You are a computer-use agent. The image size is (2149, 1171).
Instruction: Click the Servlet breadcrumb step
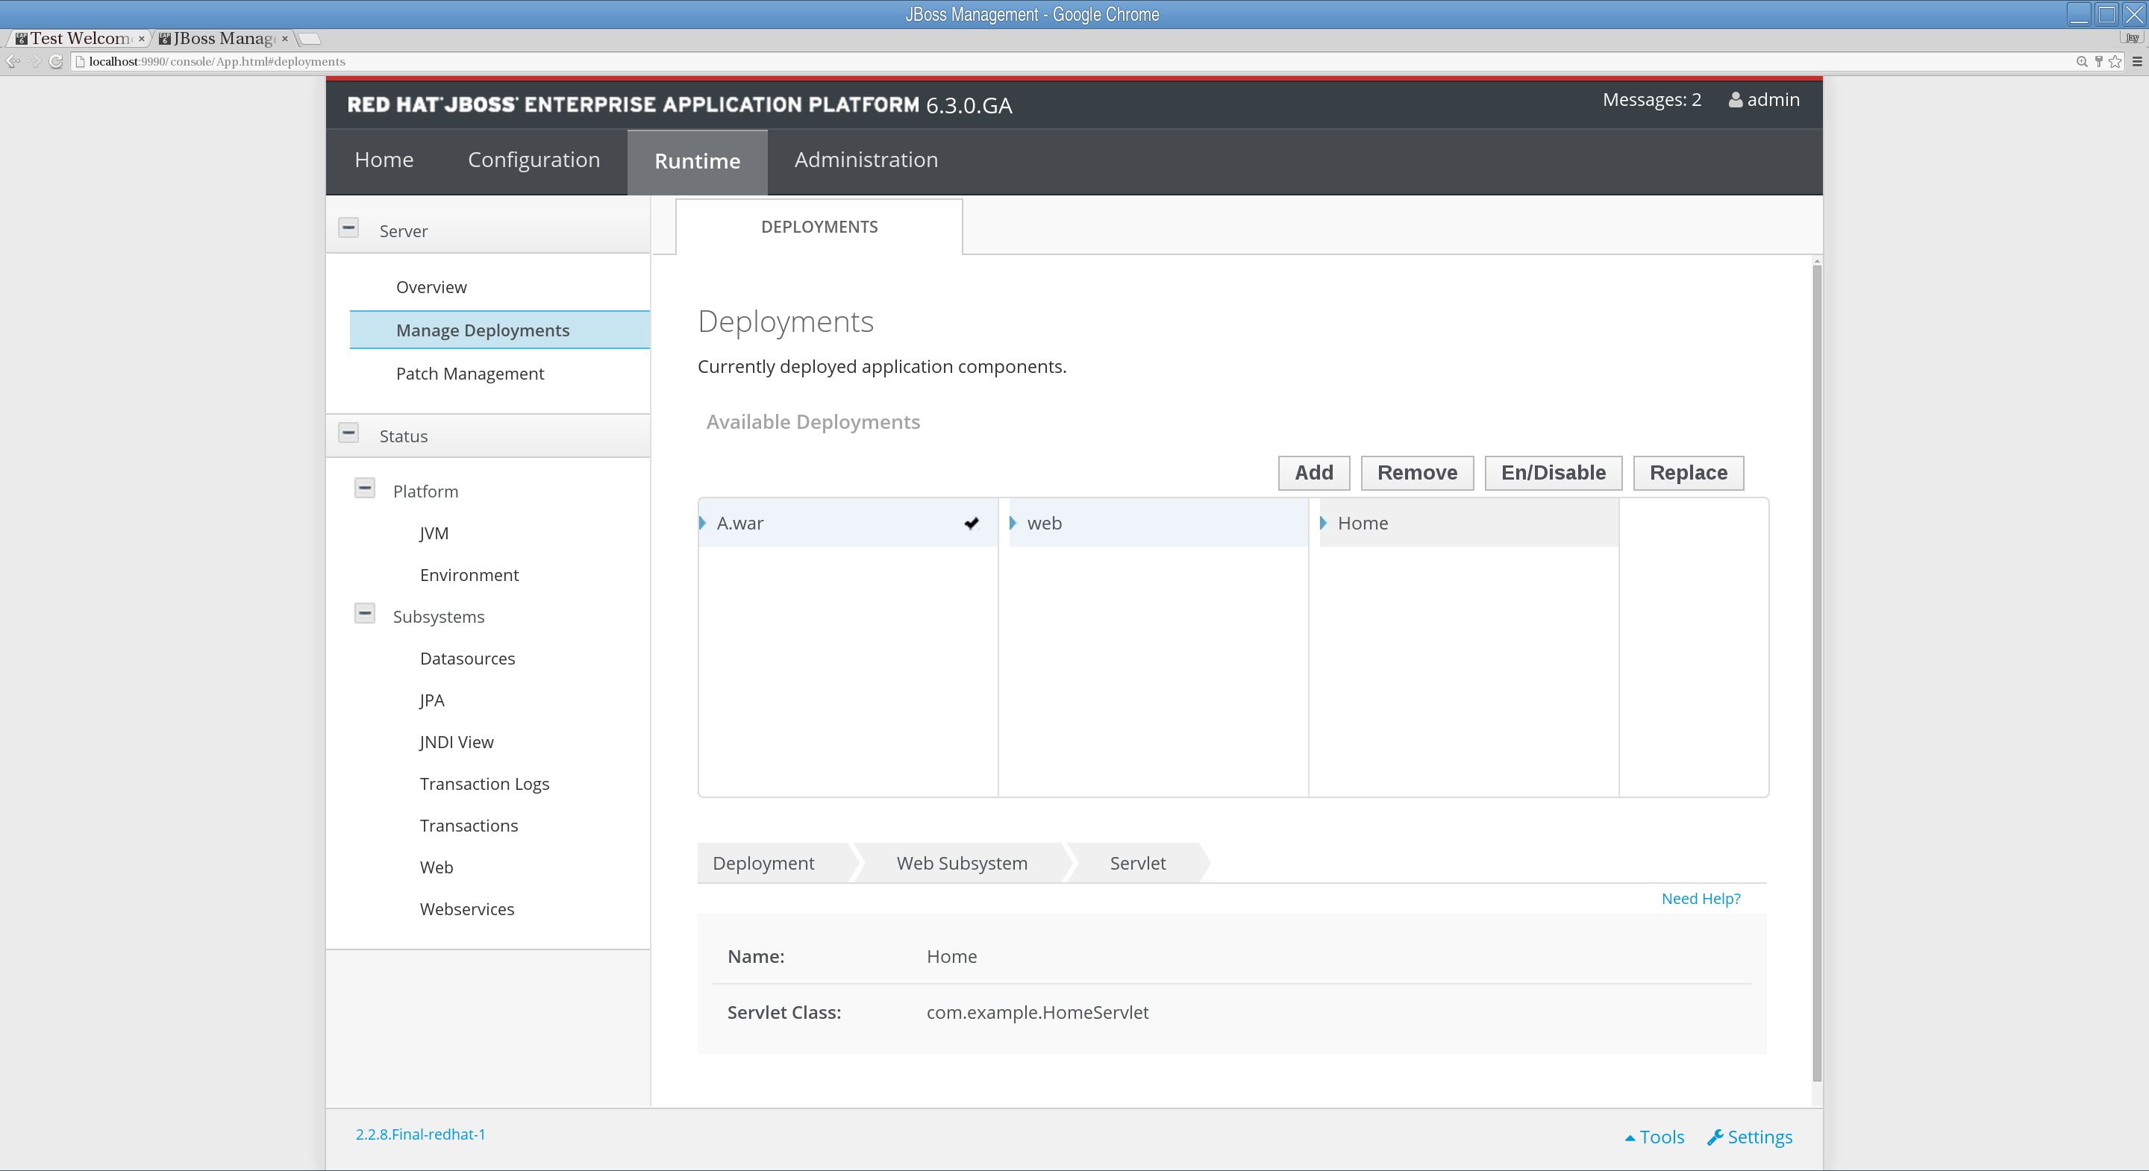tap(1138, 863)
